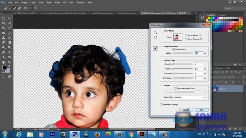Click the Feather value input field
The image size is (246, 138).
(199, 69)
